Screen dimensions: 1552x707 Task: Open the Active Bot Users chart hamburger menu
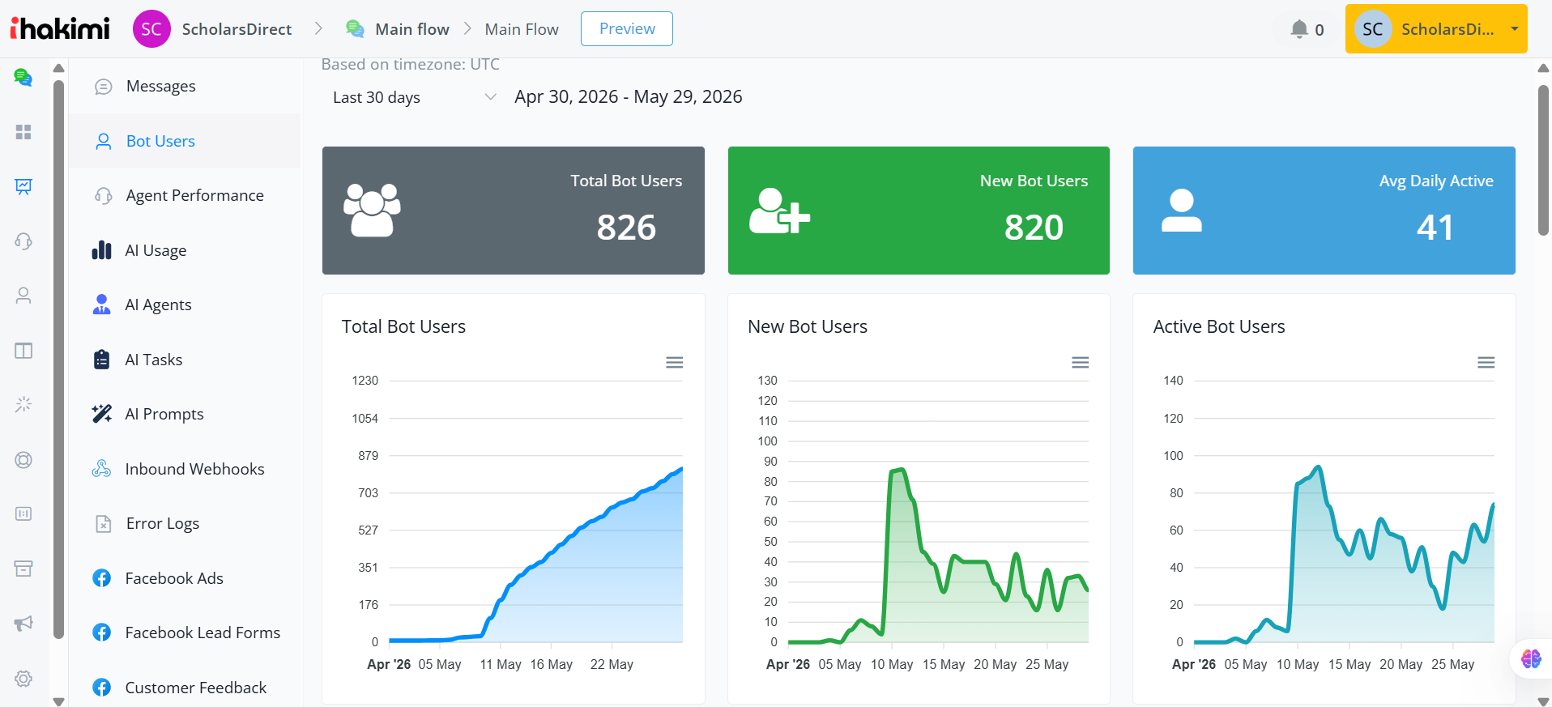[x=1486, y=362]
